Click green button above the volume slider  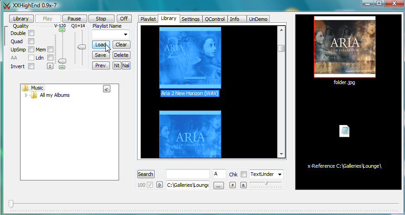(x=62, y=30)
